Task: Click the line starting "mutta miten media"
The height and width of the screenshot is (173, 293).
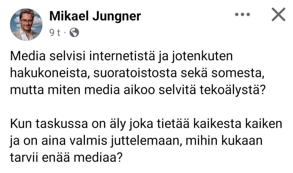Action: point(138,90)
